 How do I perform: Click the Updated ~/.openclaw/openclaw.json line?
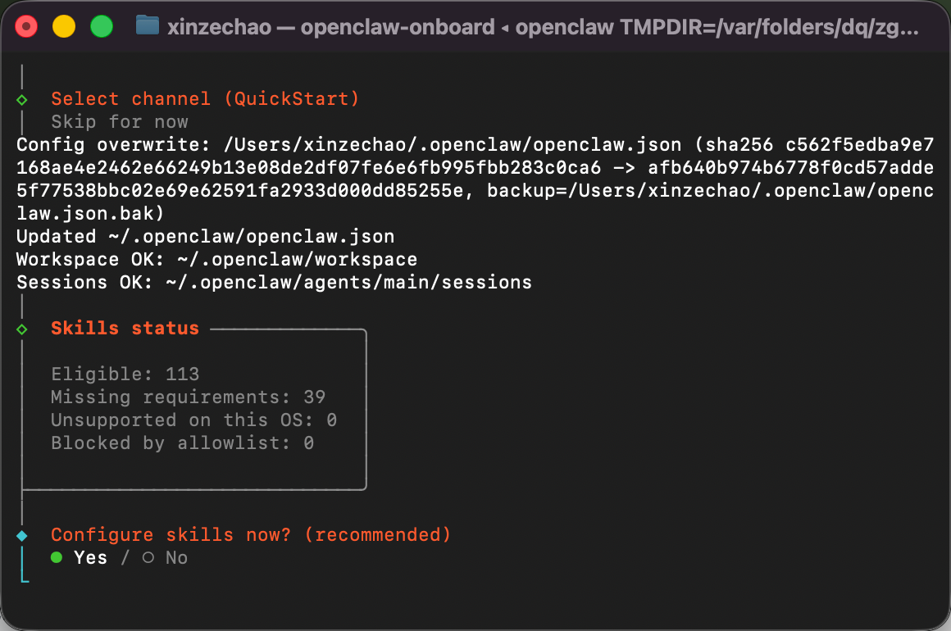[206, 236]
